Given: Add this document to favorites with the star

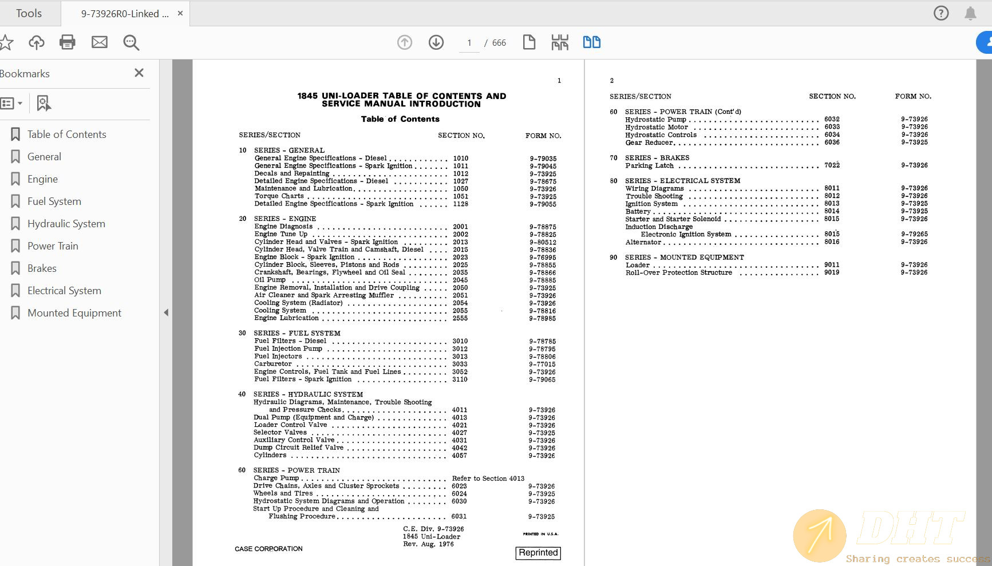Looking at the screenshot, I should tap(6, 42).
